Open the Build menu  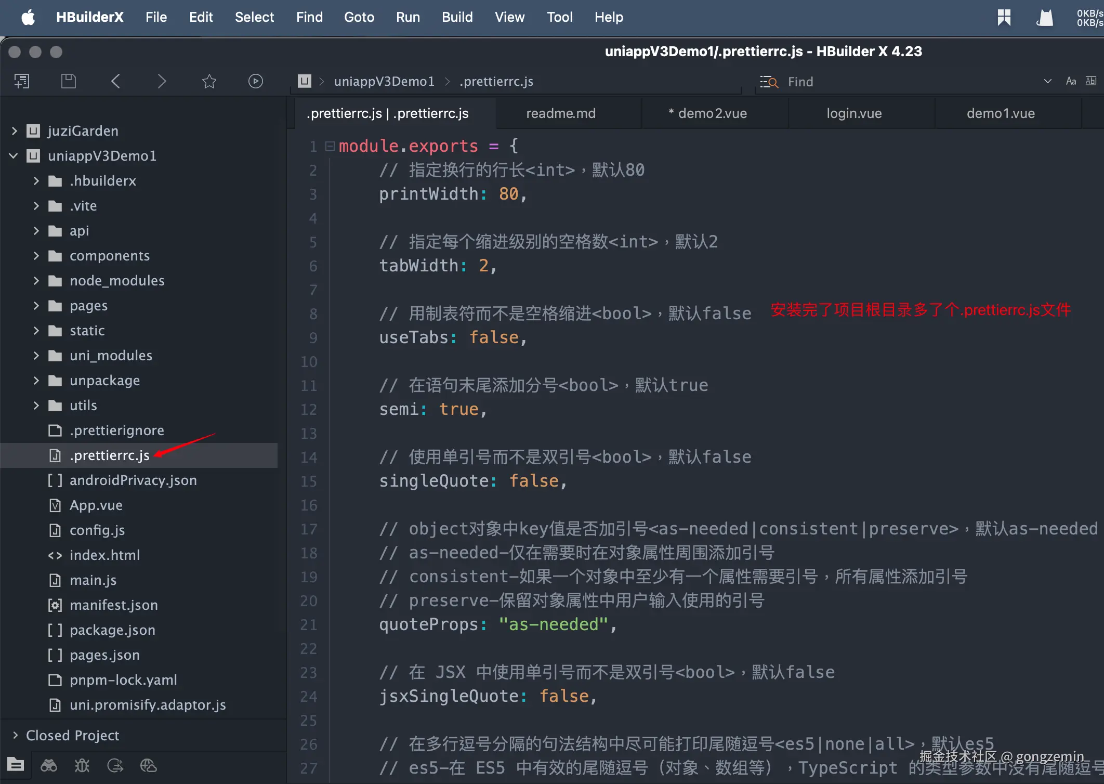(457, 17)
